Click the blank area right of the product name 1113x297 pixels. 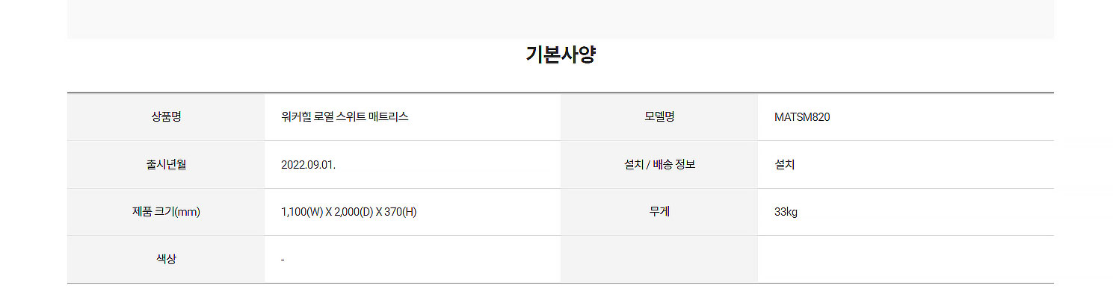484,117
